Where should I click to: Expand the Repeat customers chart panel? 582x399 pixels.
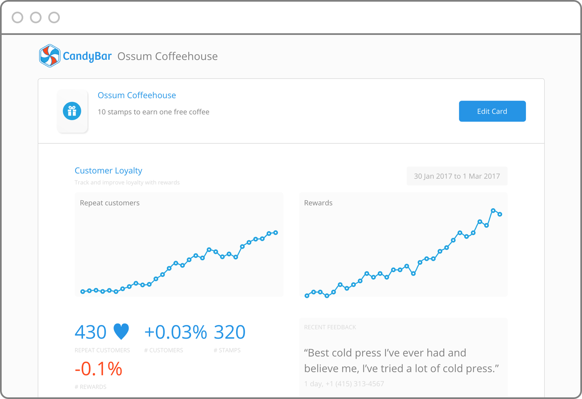tap(179, 244)
